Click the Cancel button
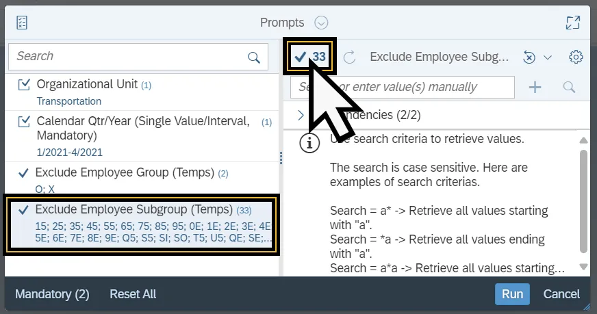597x314 pixels. pyautogui.click(x=561, y=294)
